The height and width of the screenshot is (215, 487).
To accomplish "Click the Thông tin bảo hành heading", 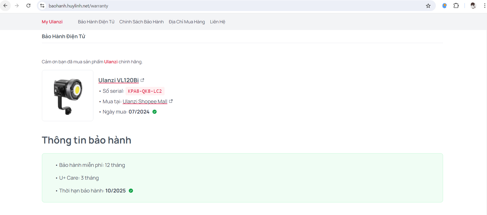I will tap(87, 140).
